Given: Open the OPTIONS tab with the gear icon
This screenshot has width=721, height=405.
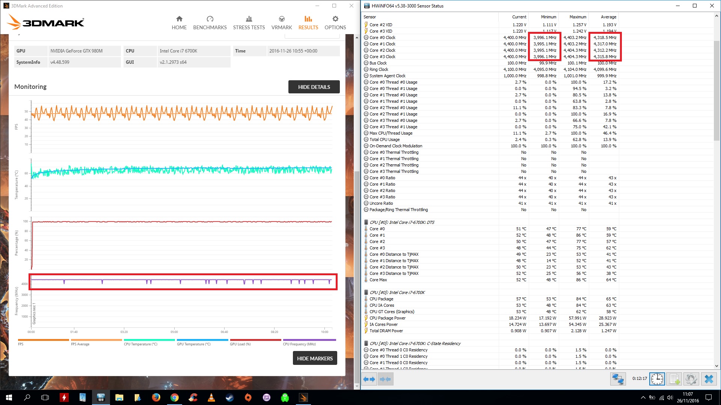Looking at the screenshot, I should click(x=335, y=23).
